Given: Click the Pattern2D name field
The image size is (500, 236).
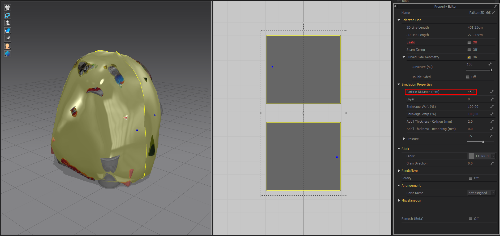Looking at the screenshot, I should point(480,13).
